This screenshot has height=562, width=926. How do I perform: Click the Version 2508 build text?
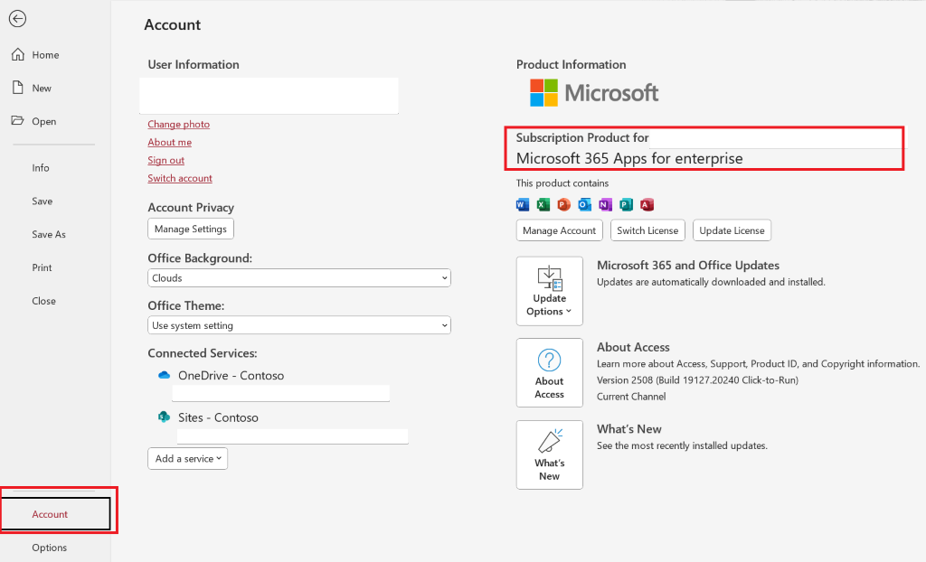697,380
